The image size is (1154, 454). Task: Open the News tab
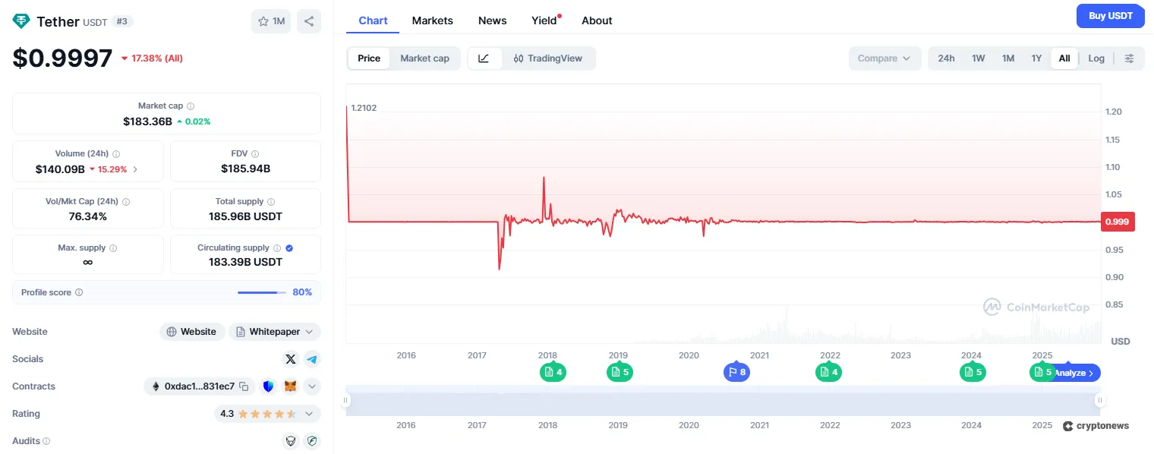(492, 20)
